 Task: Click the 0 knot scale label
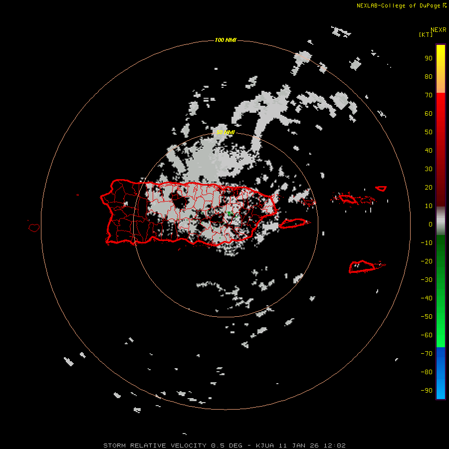(431, 224)
